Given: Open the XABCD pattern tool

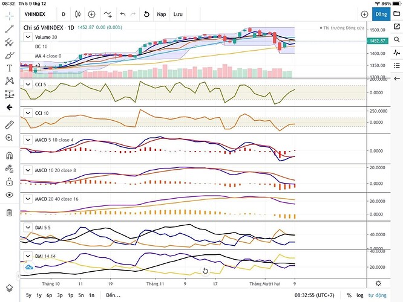Looking at the screenshot, I should point(10,81).
